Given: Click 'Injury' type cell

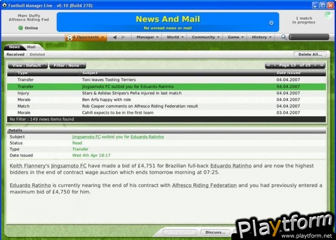Looking at the screenshot, I should (x=23, y=93).
